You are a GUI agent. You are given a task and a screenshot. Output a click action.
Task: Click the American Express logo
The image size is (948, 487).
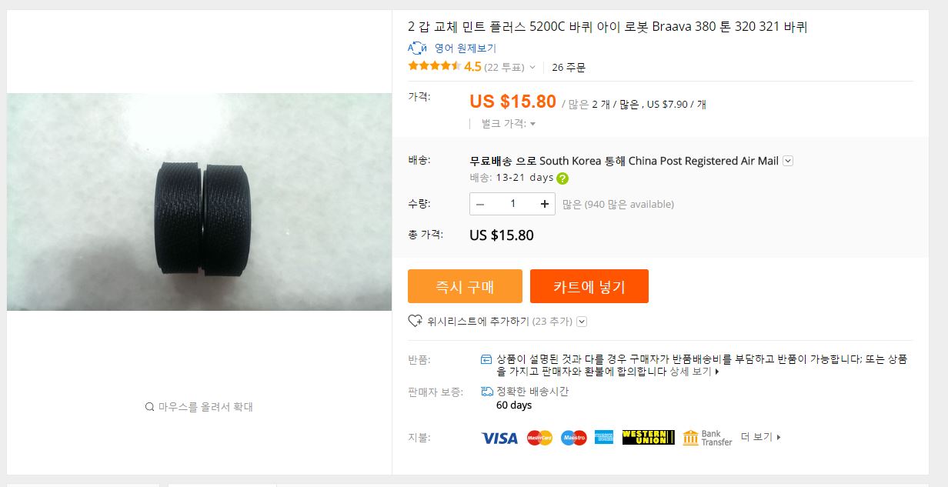pyautogui.click(x=604, y=438)
